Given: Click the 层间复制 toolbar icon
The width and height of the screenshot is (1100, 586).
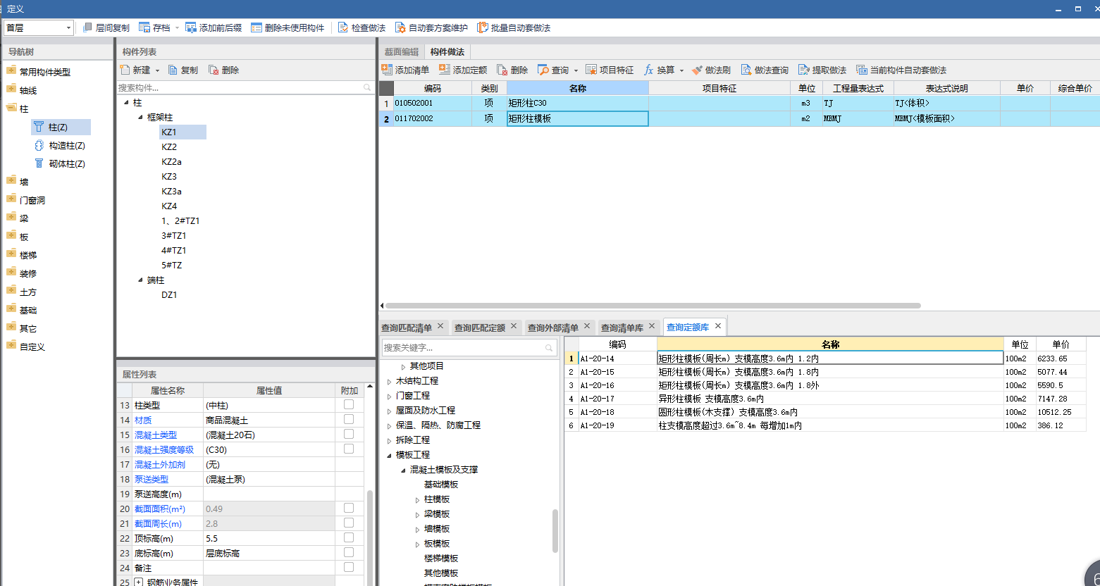Looking at the screenshot, I should tap(88, 27).
